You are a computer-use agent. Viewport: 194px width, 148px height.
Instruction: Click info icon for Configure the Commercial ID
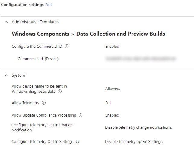[67, 46]
